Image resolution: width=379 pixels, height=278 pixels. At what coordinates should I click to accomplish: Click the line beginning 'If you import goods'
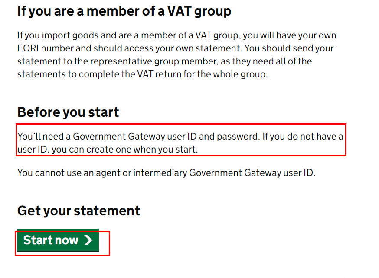point(176,35)
